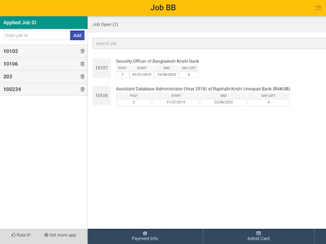Delete applied job ID 10102
The width and height of the screenshot is (326, 244).
(x=83, y=51)
